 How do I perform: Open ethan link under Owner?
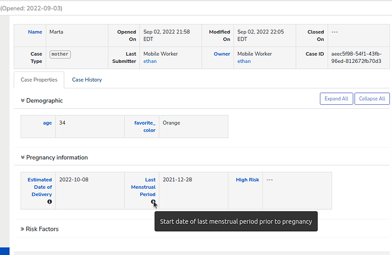(244, 61)
